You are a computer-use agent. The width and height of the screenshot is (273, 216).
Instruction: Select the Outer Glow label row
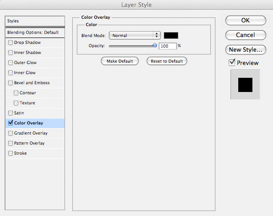point(35,63)
